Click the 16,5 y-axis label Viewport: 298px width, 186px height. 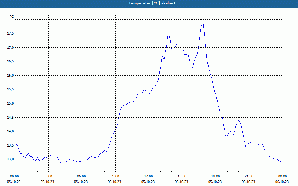point(10,61)
